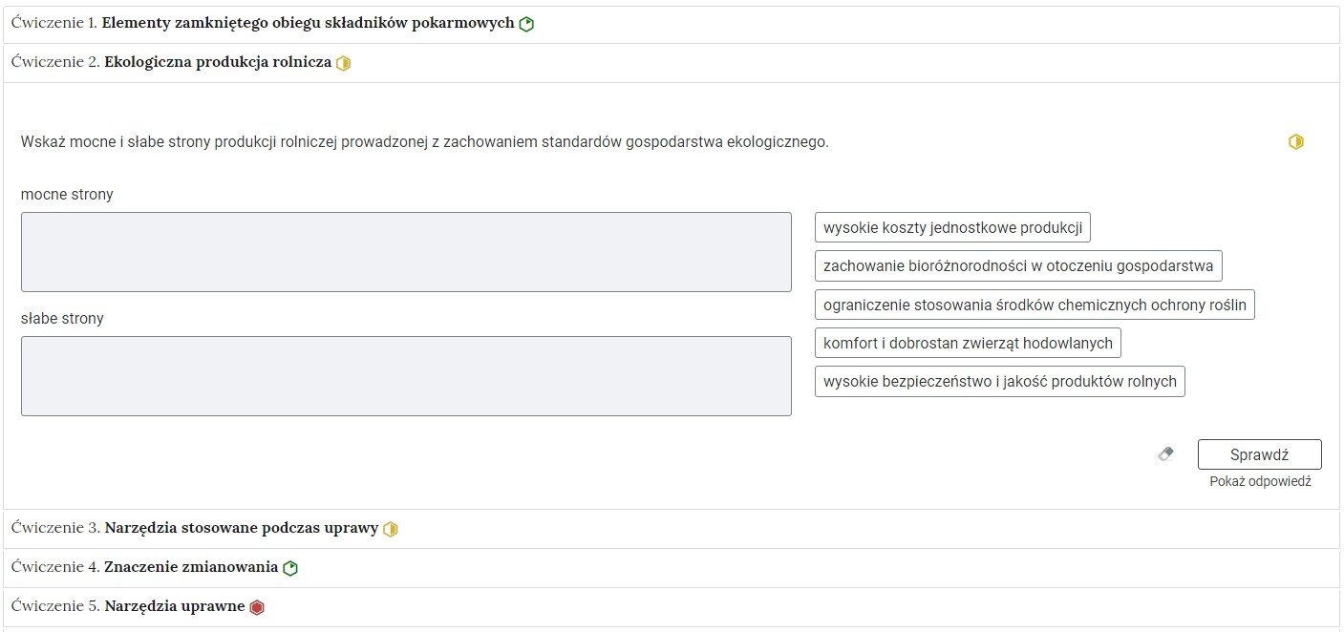Image resolution: width=1344 pixels, height=632 pixels.
Task: Pick the 'ograniczenie stosowania środków chemicznych' tile
Action: coord(1035,305)
